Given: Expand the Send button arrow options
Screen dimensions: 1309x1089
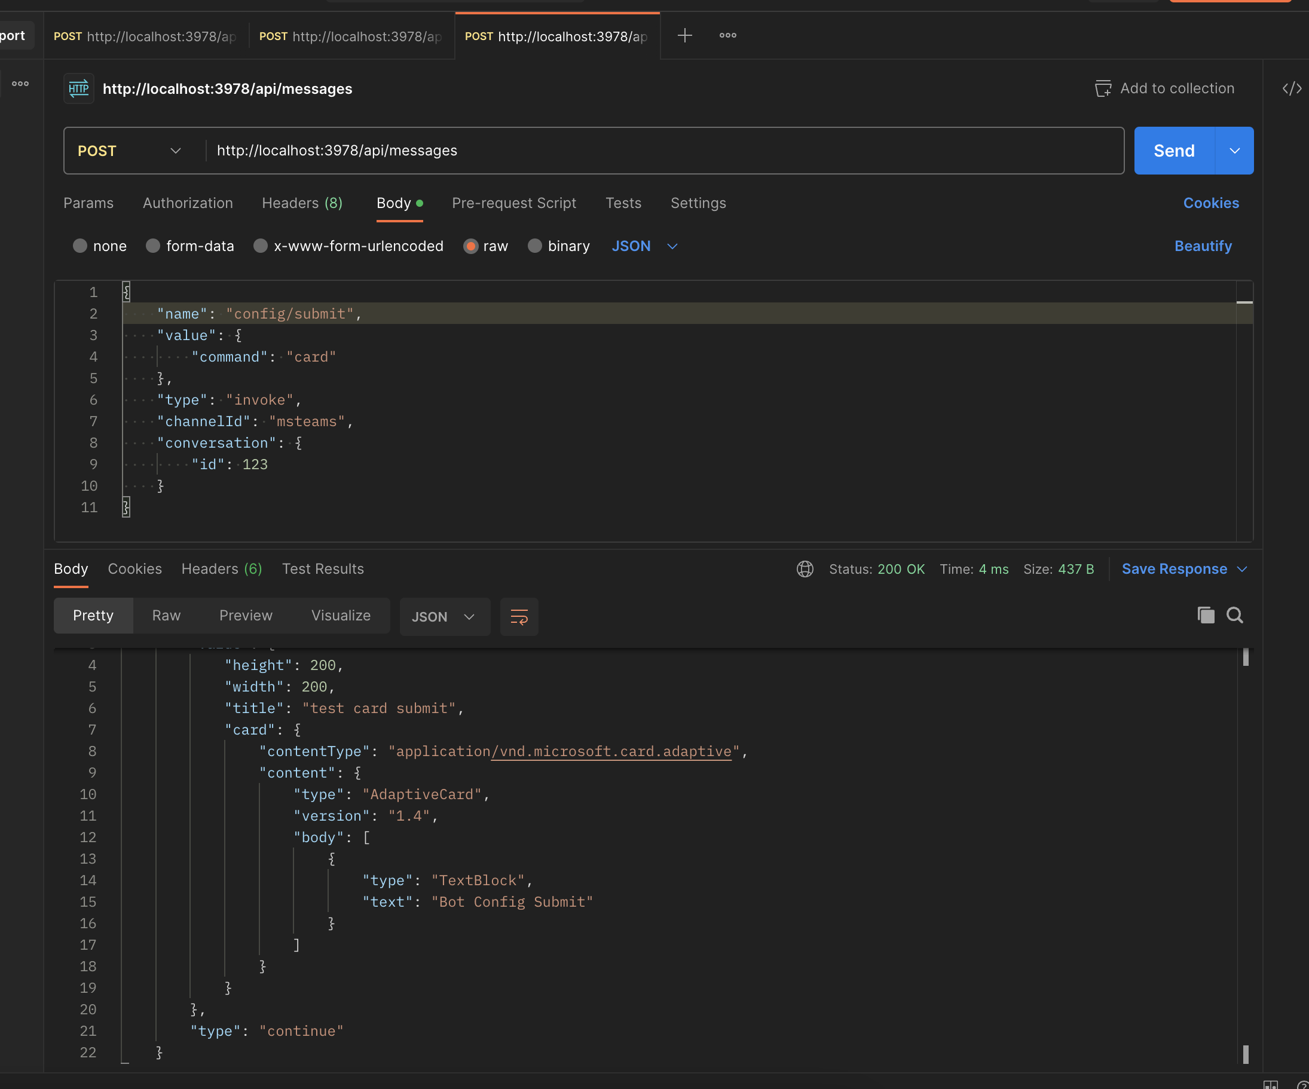Looking at the screenshot, I should [x=1234, y=151].
